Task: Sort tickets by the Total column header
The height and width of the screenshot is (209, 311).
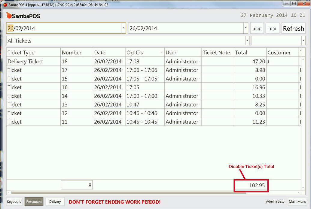Action: pos(241,52)
